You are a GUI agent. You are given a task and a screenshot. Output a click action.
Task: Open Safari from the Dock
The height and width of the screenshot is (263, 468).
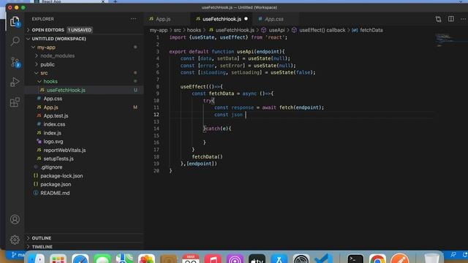pyautogui.click(x=80, y=259)
